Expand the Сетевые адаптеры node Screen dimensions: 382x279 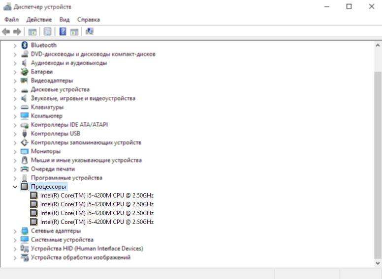[15, 231]
